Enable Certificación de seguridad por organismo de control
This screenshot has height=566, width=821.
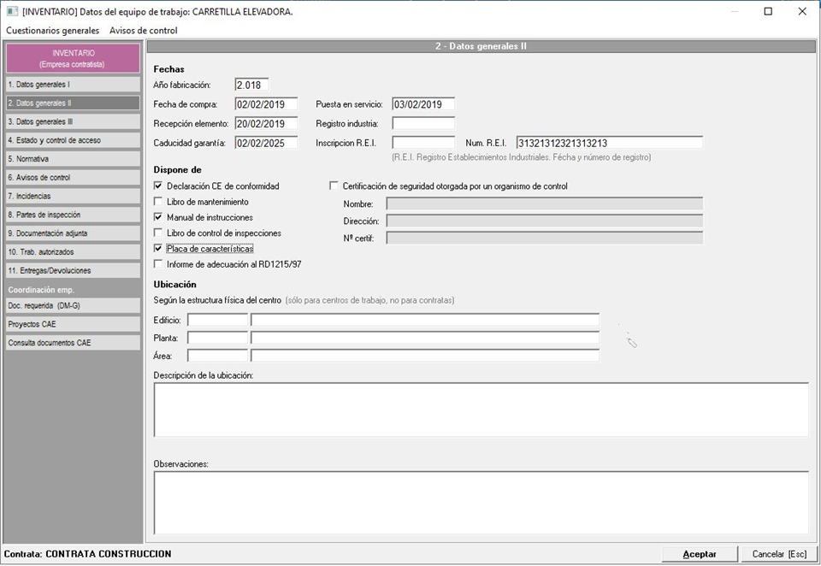(334, 186)
